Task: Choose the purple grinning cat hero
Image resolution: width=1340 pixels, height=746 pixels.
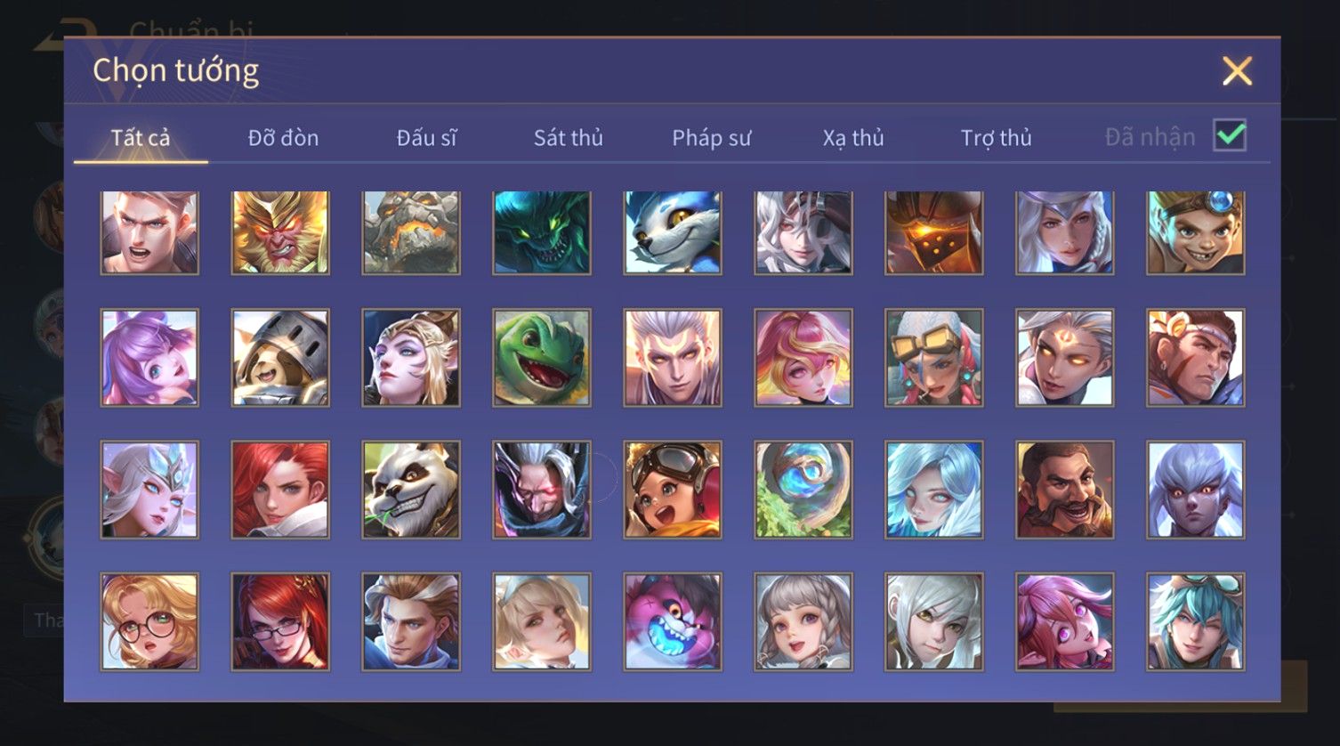Action: (673, 621)
